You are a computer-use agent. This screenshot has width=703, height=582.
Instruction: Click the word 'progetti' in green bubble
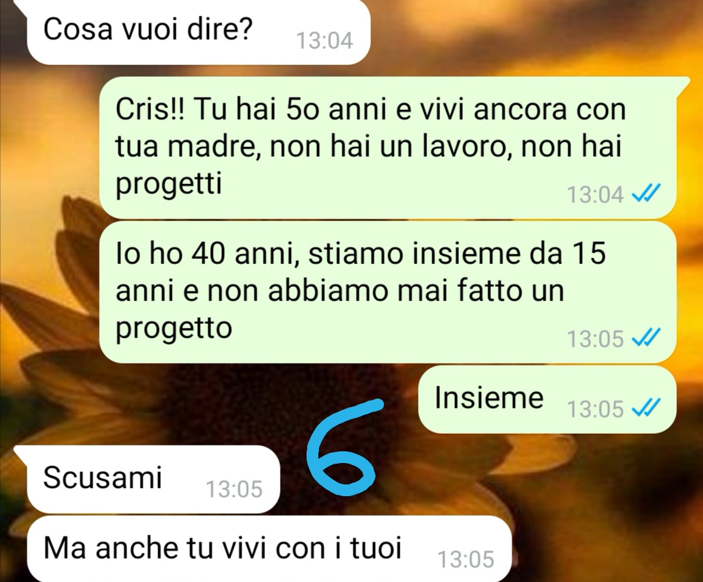point(169,184)
